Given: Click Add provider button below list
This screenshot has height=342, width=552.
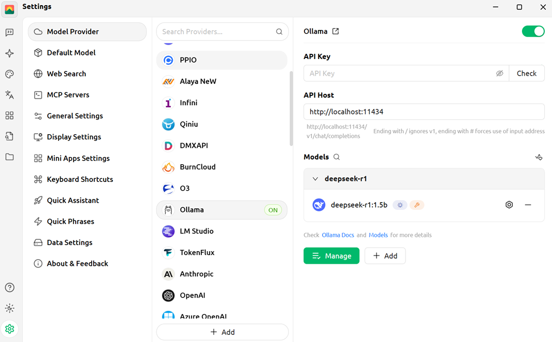Looking at the screenshot, I should 223,332.
